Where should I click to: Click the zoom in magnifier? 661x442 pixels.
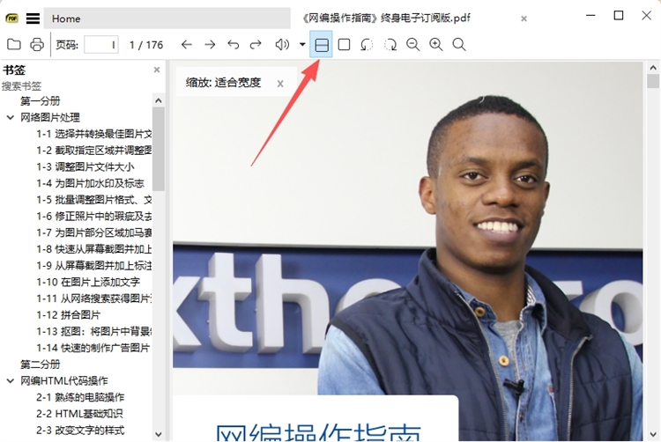click(x=436, y=45)
